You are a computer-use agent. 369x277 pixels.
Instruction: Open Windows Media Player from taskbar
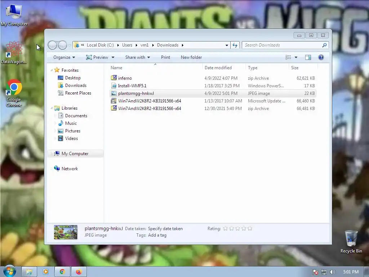[46, 272]
